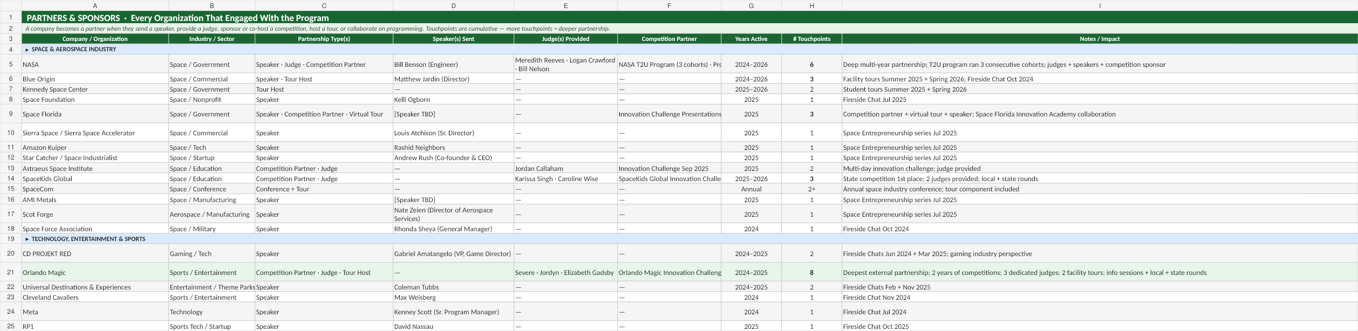
Task: Click the Gabriel Amatangelo speaker cell
Action: [453, 253]
